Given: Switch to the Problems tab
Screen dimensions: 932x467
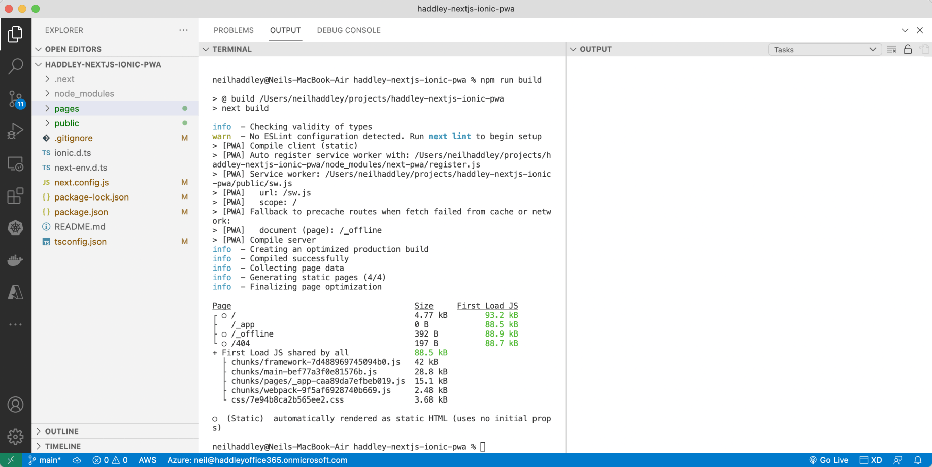Looking at the screenshot, I should (234, 30).
